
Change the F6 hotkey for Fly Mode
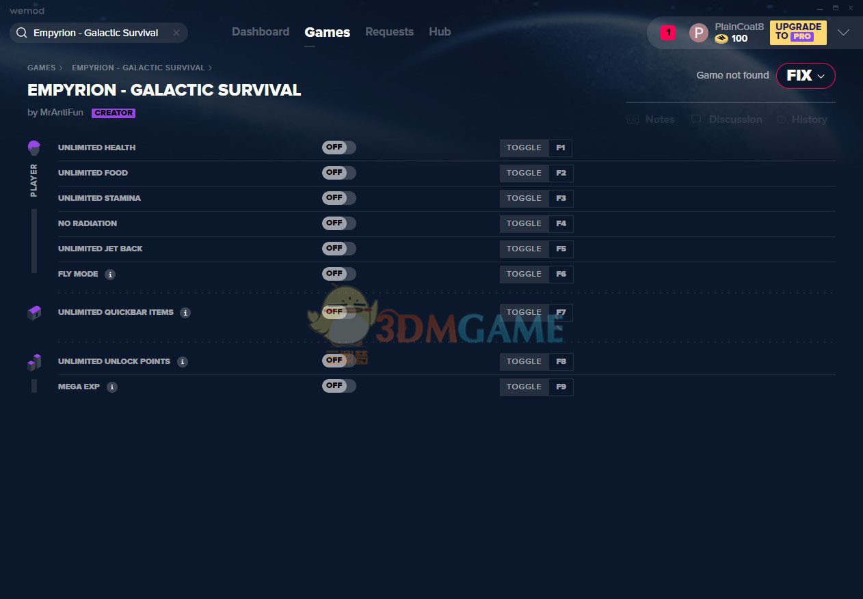pos(561,275)
